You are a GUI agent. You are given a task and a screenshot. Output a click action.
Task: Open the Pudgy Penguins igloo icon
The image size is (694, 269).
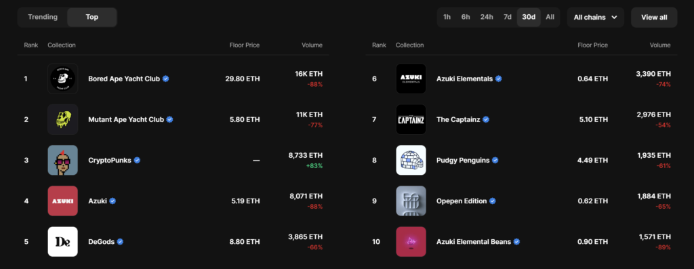[411, 160]
